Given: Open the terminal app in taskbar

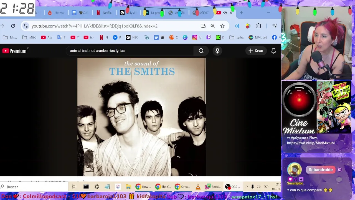Looking at the screenshot, I should (x=86, y=187).
